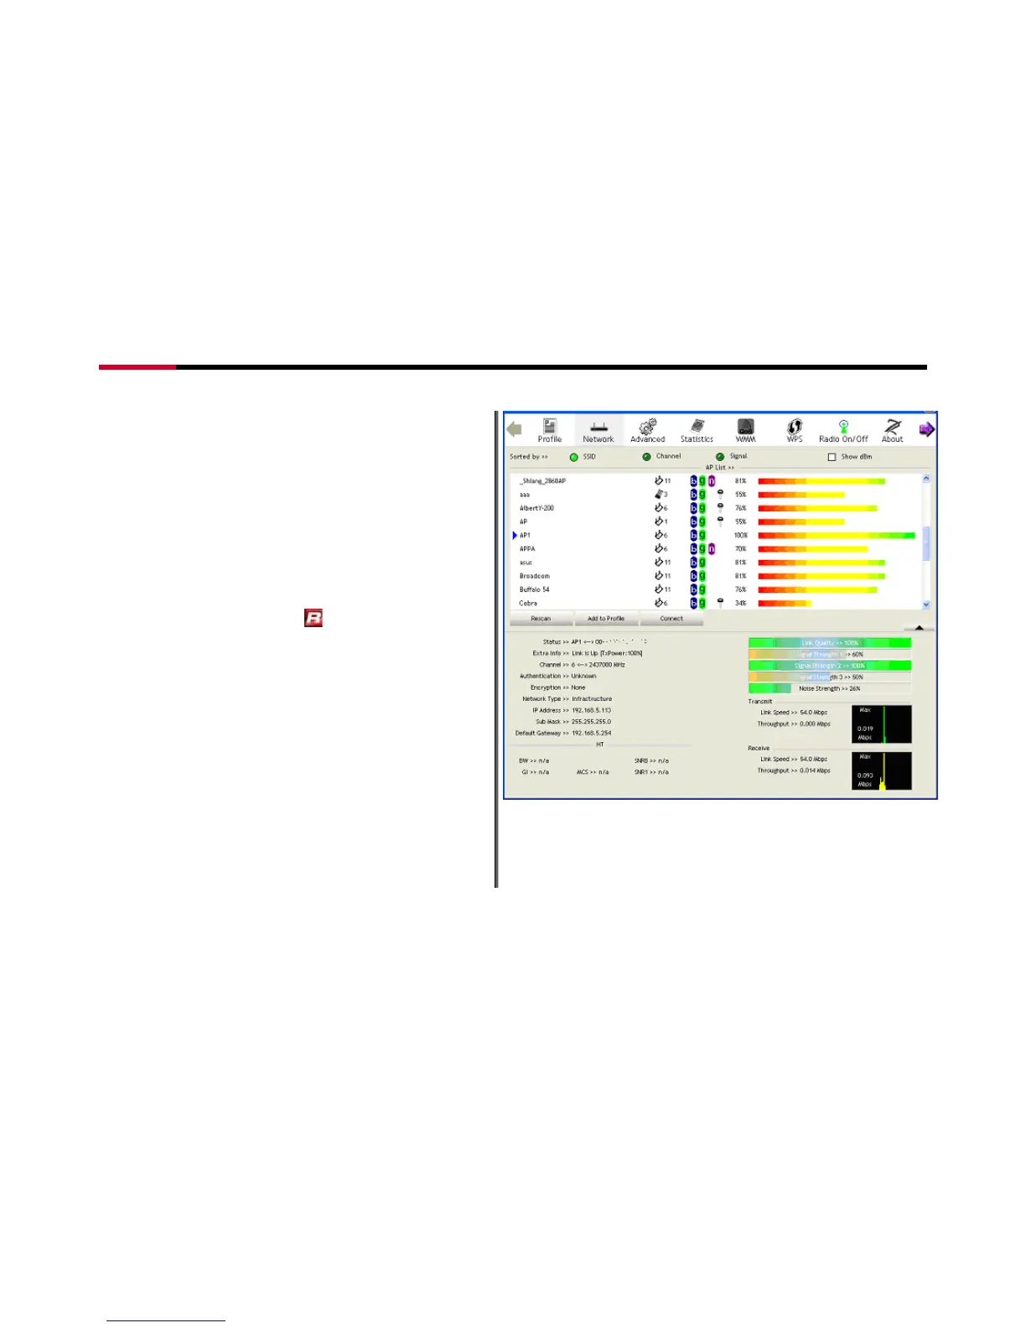Click the Receive throughput graph

[882, 770]
